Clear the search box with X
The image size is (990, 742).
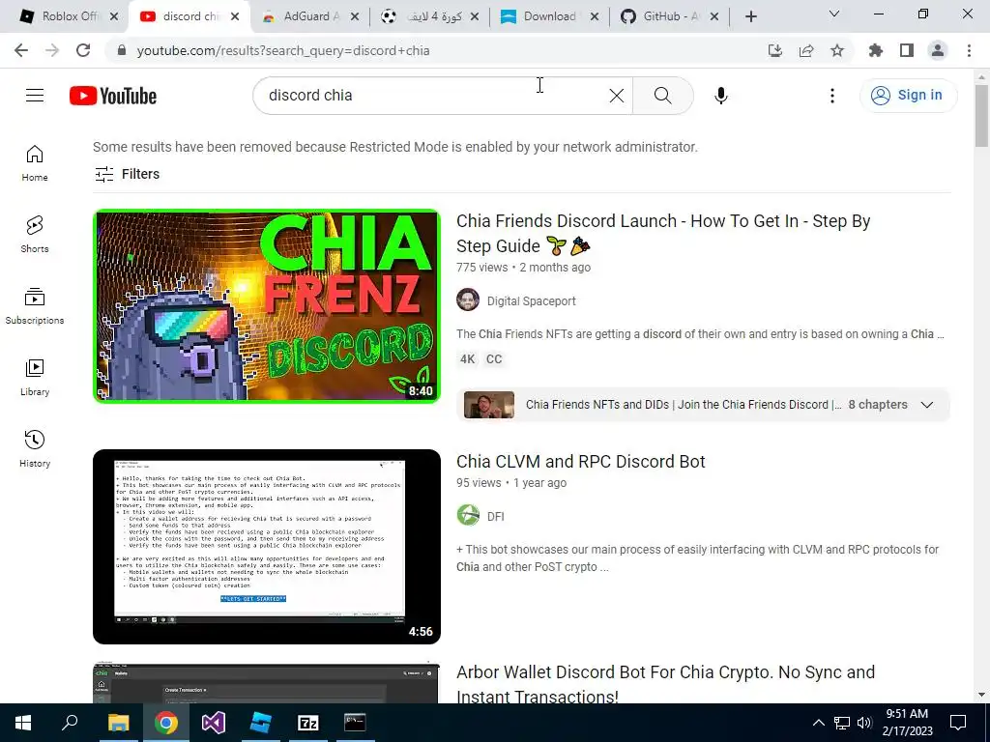tap(616, 96)
